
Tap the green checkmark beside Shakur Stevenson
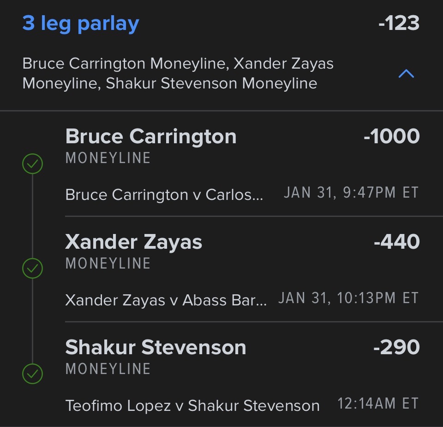[x=33, y=374]
